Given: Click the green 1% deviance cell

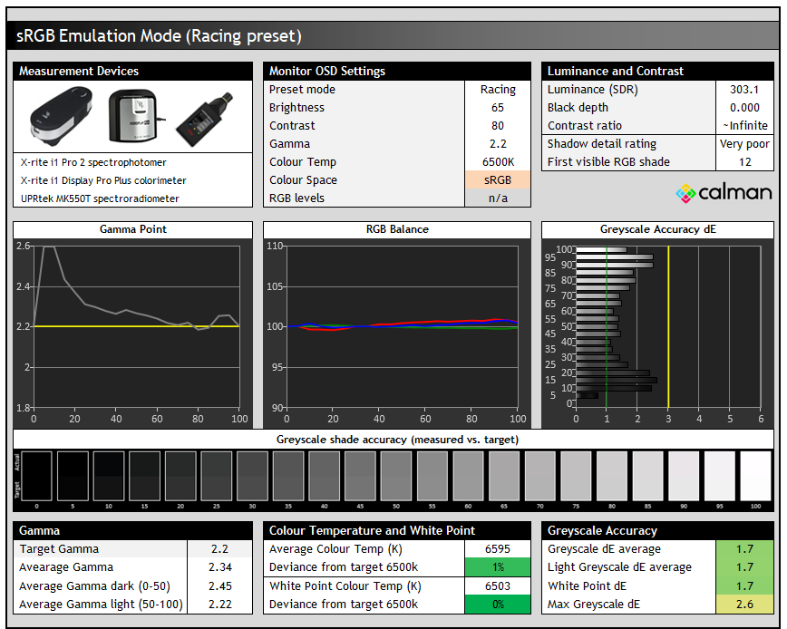Looking at the screenshot, I should click(497, 567).
